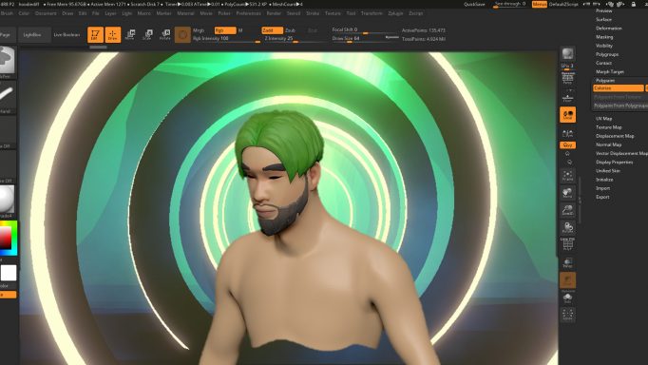
Task: Switch to the Scale transform tool
Action: 147,35
